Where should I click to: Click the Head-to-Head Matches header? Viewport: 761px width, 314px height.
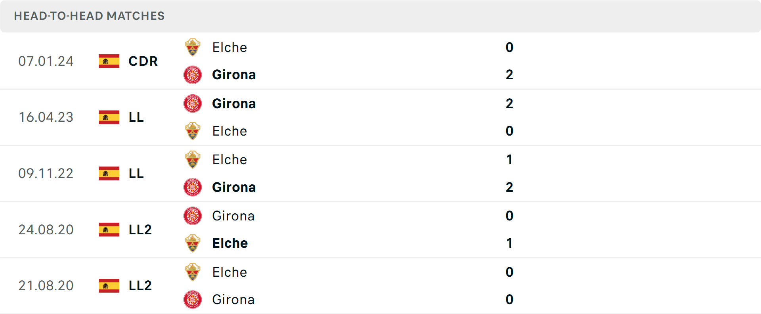(x=89, y=16)
